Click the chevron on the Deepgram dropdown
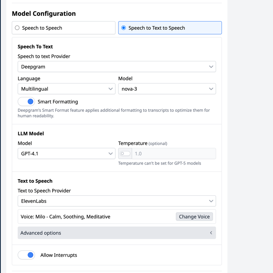Viewport: 273px width, 273px height. coord(211,67)
